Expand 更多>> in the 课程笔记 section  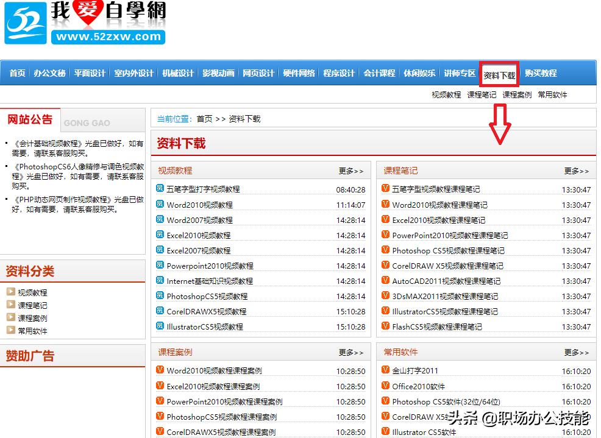pos(576,171)
